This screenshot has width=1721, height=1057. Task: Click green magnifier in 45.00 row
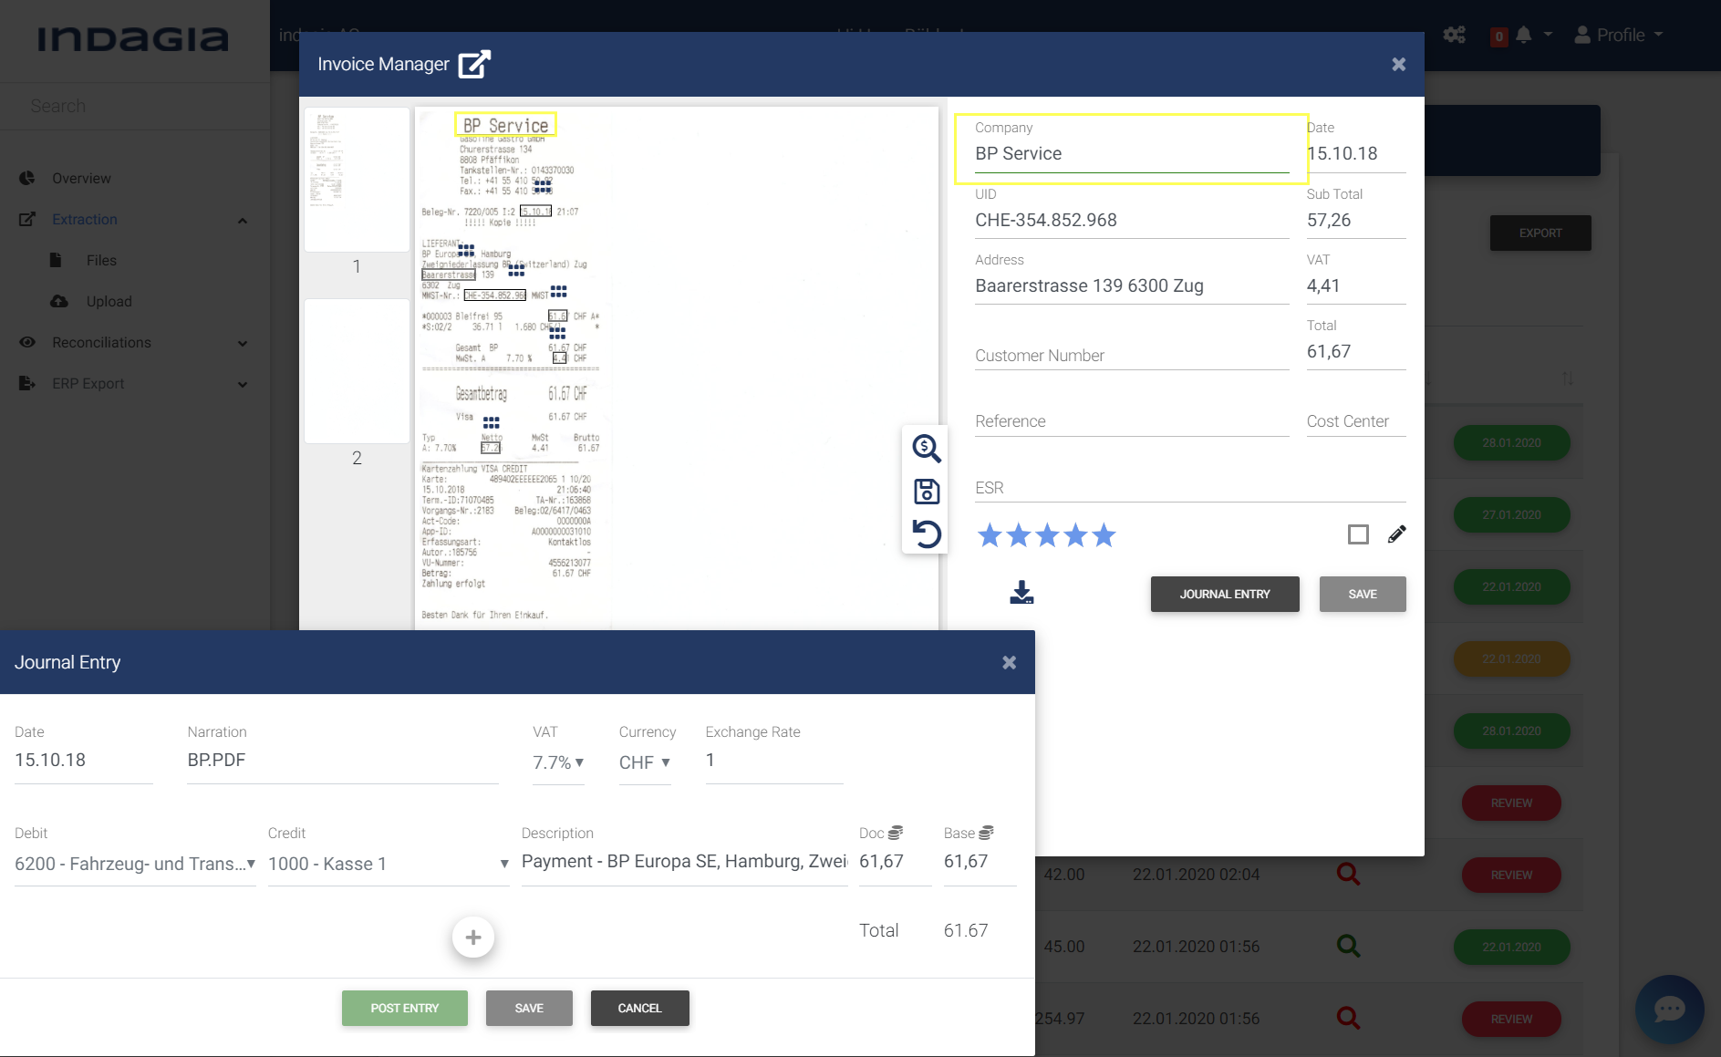pyautogui.click(x=1348, y=946)
